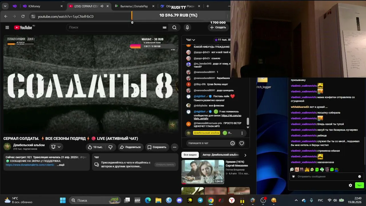The height and width of the screenshot is (206, 366).
Task: Click the YouTube search magnifier button
Action: (x=174, y=27)
